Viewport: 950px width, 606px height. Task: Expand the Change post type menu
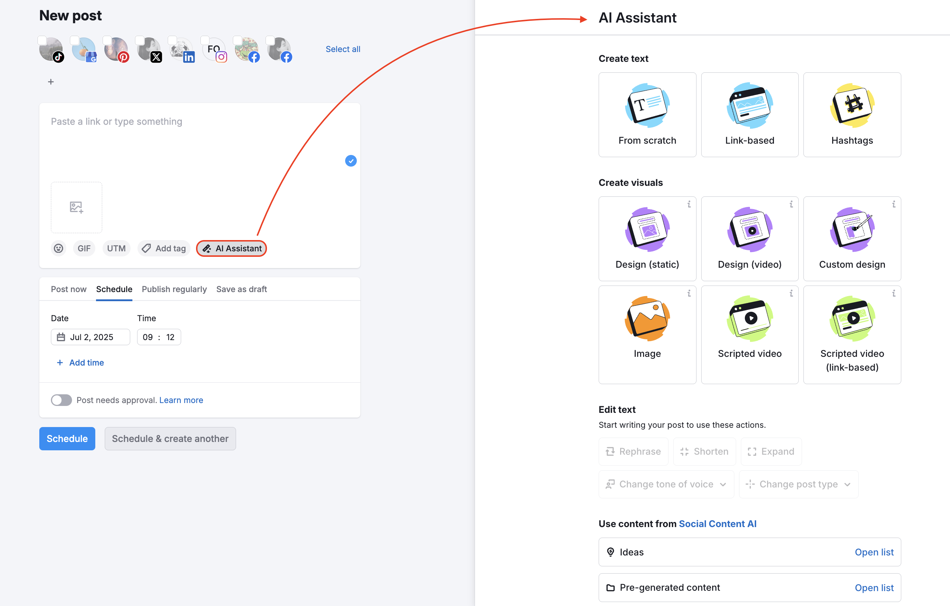798,484
